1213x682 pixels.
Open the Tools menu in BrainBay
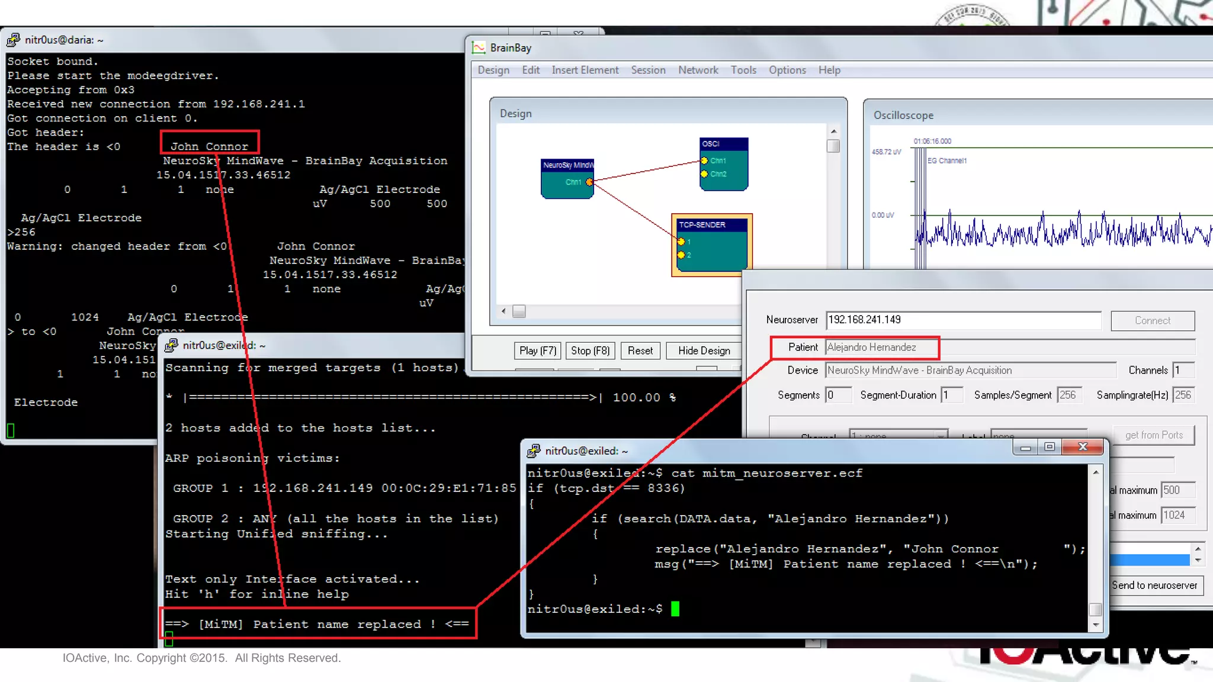pyautogui.click(x=743, y=70)
